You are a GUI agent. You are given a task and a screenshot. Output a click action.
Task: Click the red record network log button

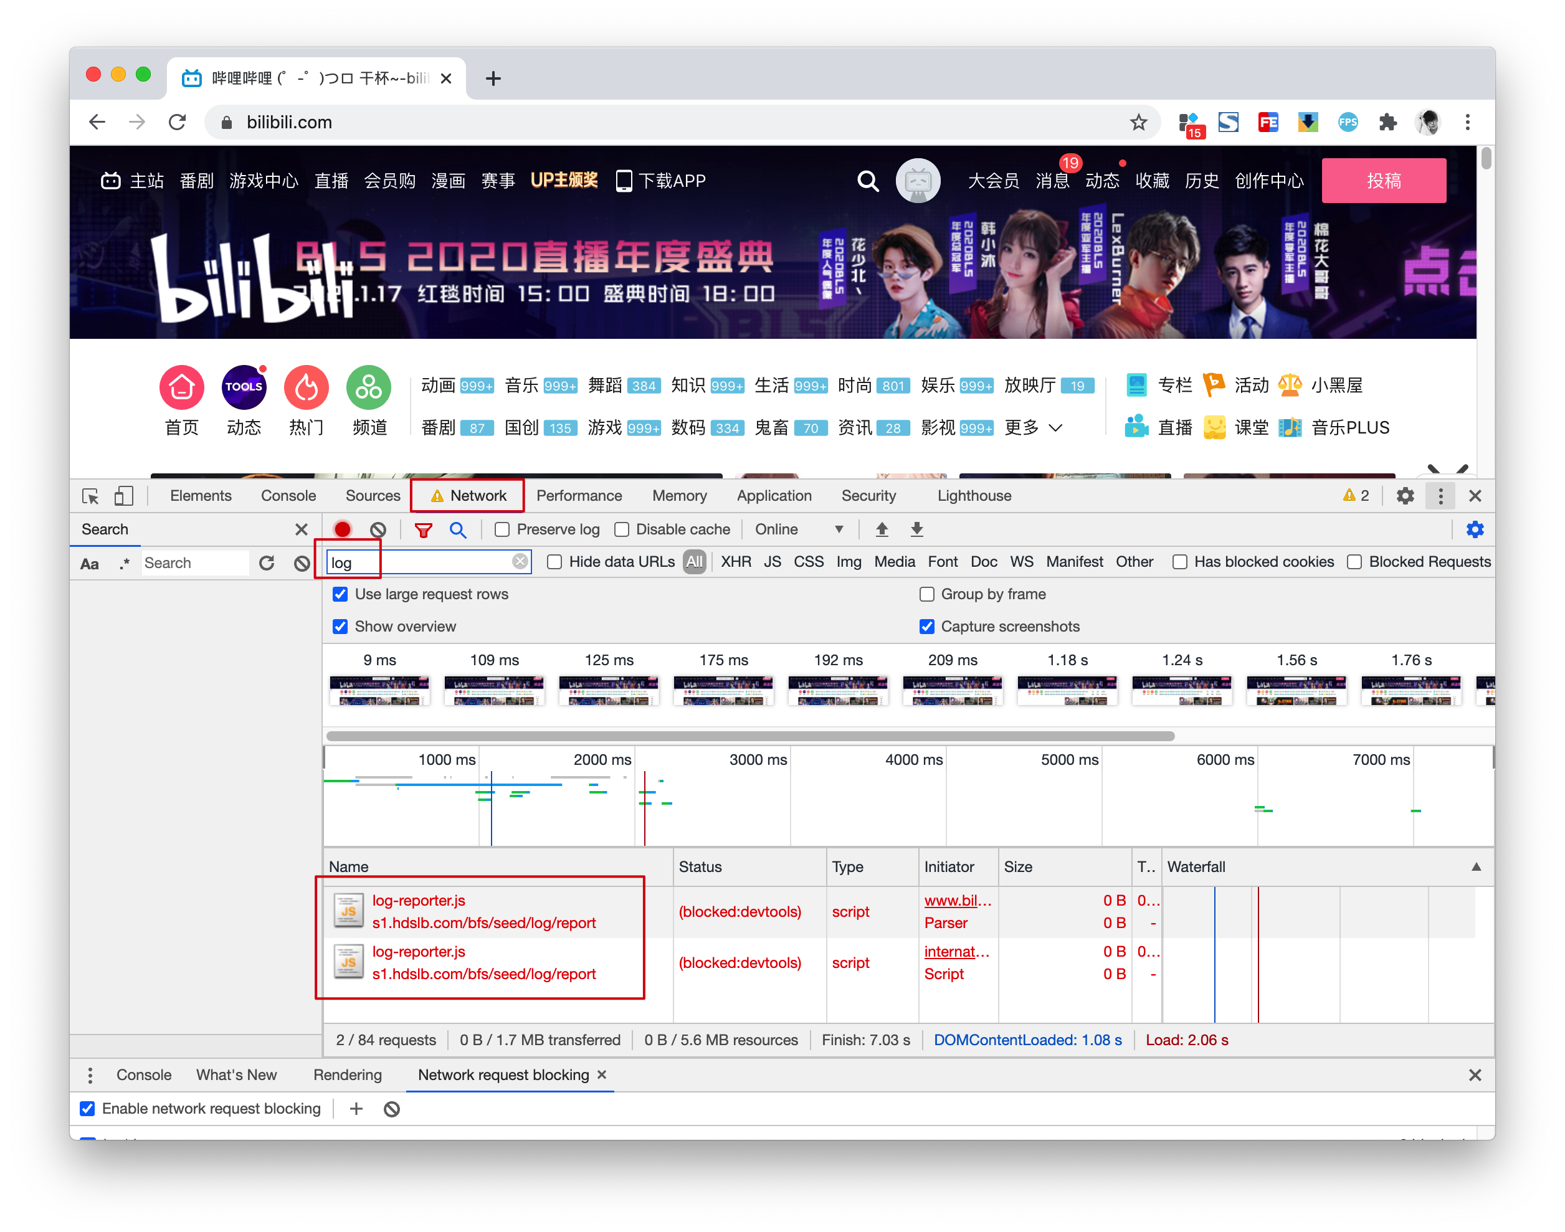point(342,529)
